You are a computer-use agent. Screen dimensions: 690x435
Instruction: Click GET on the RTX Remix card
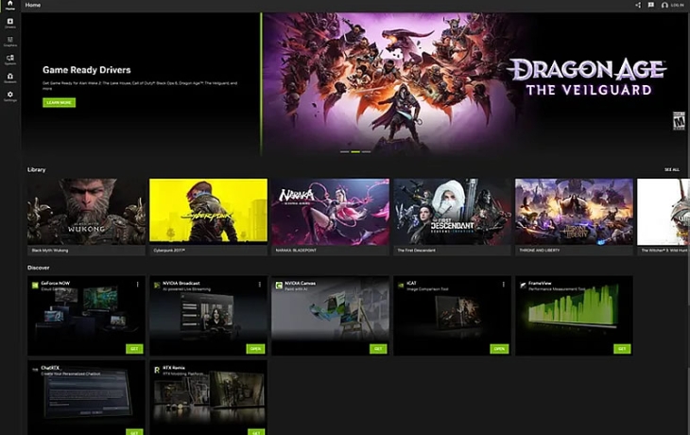[x=256, y=432]
